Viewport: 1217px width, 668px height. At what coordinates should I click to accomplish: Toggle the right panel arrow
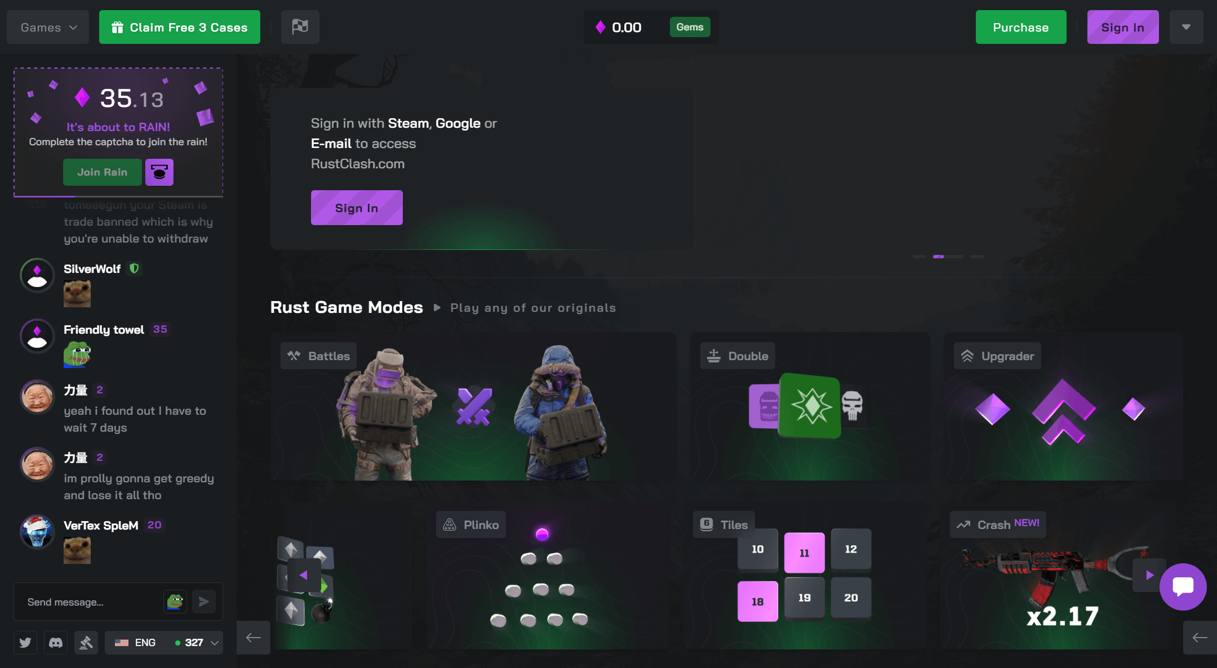(1200, 638)
